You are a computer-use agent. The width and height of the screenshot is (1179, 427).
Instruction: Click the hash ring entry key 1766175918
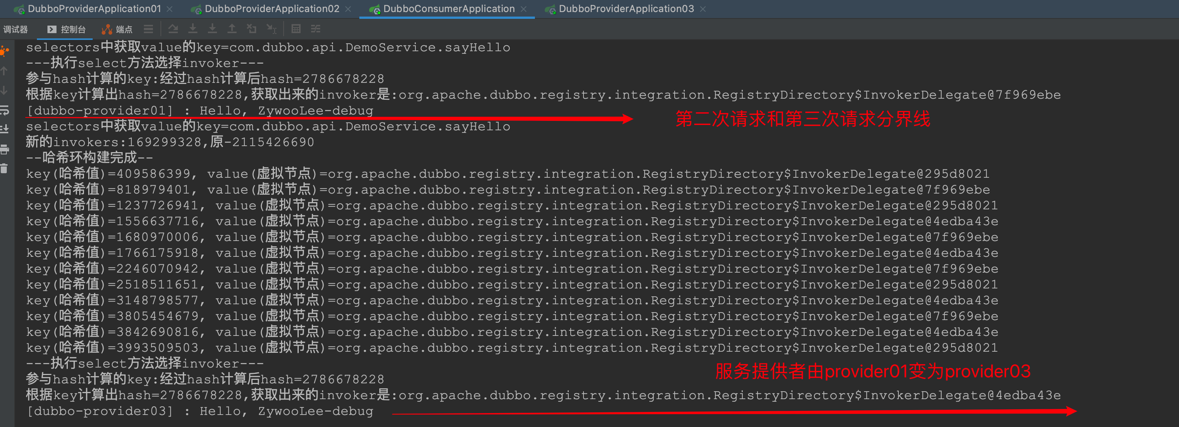pos(512,253)
